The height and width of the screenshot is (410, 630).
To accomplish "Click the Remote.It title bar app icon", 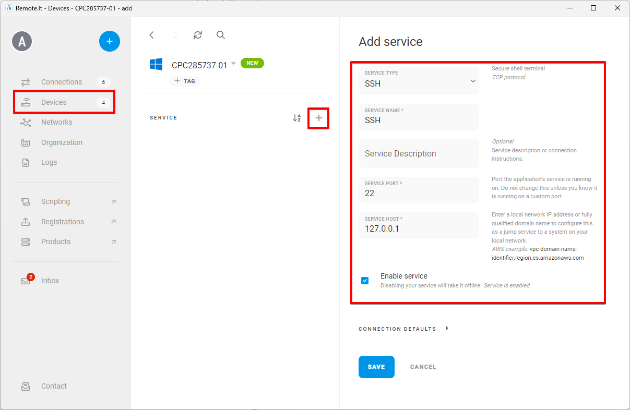I will pos(8,8).
